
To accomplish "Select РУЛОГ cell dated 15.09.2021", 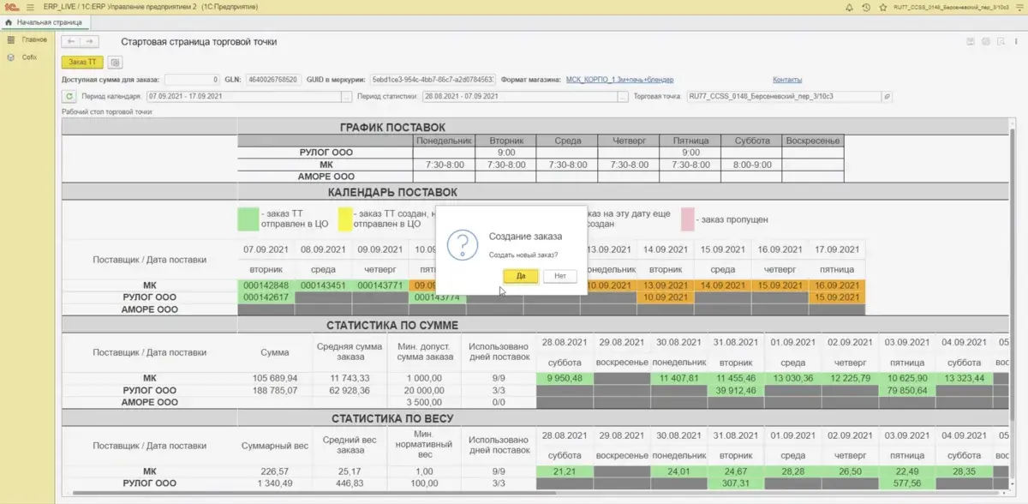I will [836, 297].
